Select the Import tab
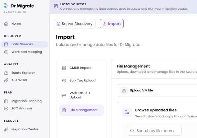 pos(112,24)
